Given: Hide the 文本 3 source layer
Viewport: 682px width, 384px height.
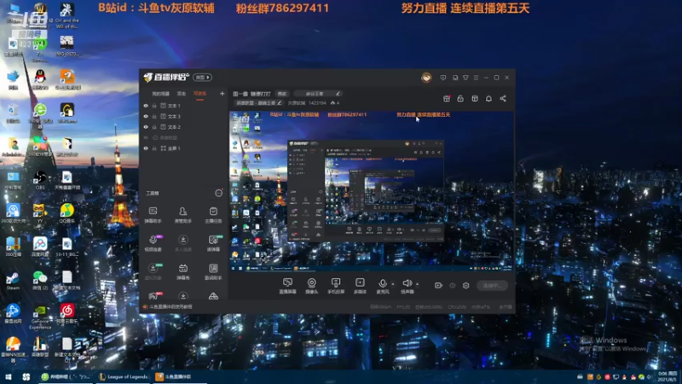Looking at the screenshot, I should (146, 116).
